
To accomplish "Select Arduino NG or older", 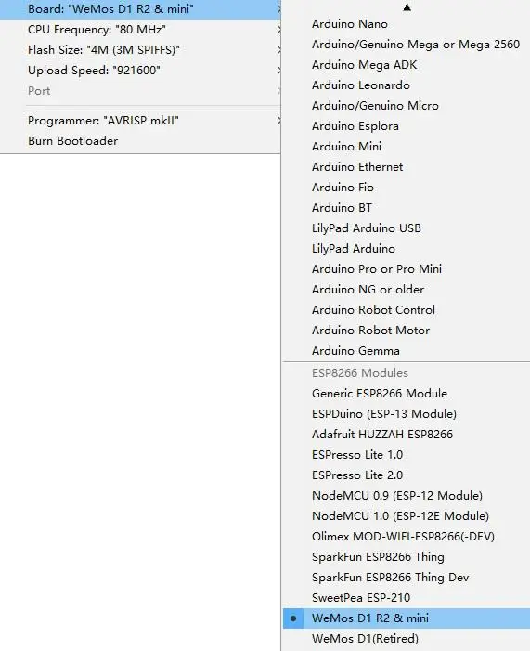I will pos(407,290).
